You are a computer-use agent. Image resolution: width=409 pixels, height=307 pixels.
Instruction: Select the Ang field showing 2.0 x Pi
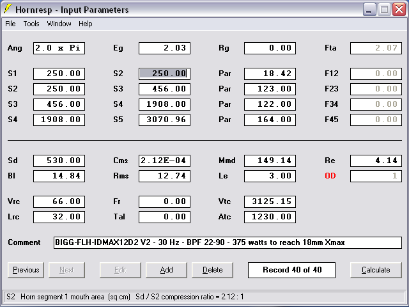click(59, 49)
